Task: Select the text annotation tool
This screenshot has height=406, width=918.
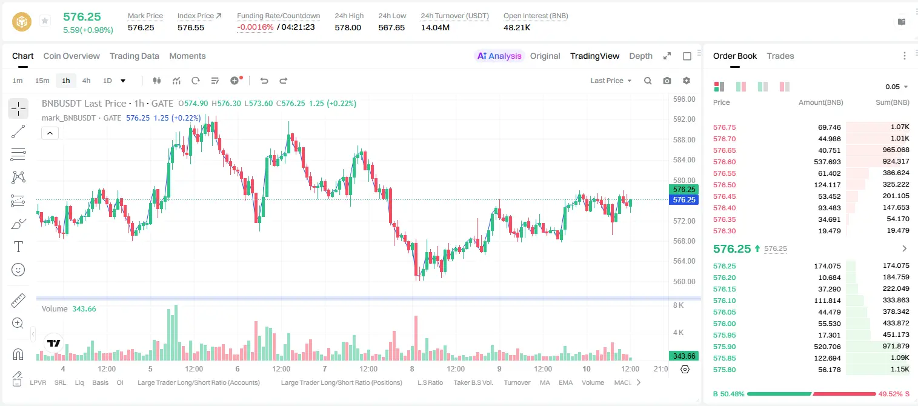Action: [18, 247]
